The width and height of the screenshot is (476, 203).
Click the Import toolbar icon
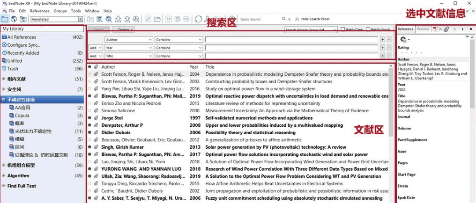(119, 19)
